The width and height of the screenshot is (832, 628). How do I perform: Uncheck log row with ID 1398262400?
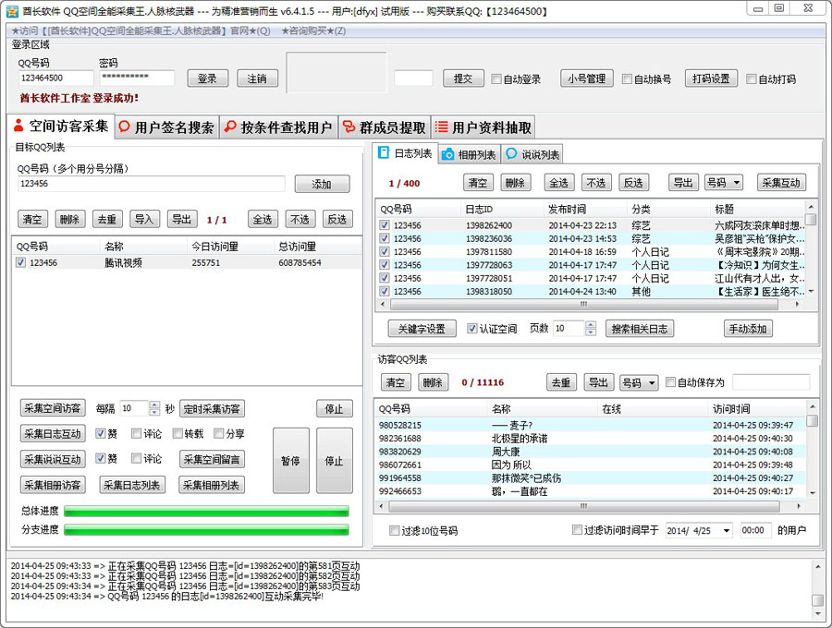[385, 225]
